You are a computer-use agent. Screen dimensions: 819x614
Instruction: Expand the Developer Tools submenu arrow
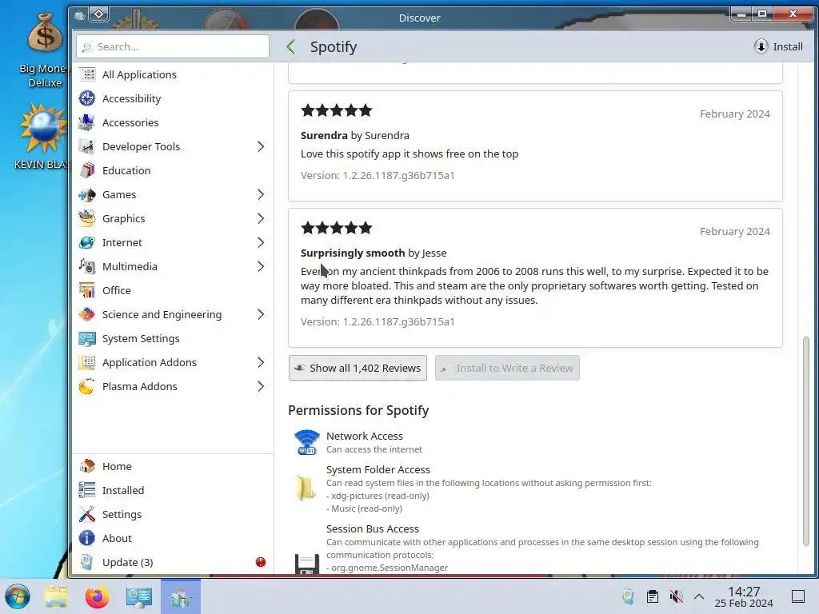[x=261, y=147]
